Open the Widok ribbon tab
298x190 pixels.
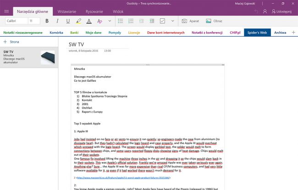coord(118,11)
